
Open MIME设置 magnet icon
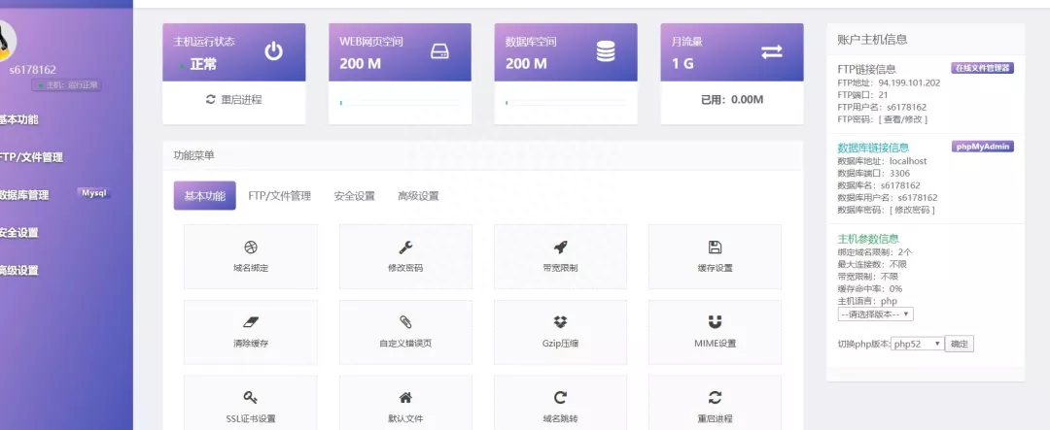(x=715, y=322)
